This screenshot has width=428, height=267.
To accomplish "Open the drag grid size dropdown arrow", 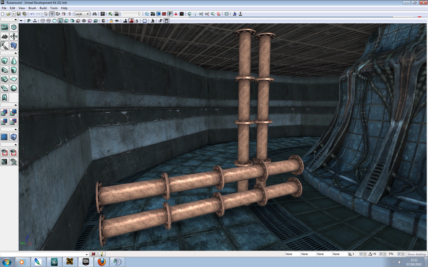I will coord(365,254).
